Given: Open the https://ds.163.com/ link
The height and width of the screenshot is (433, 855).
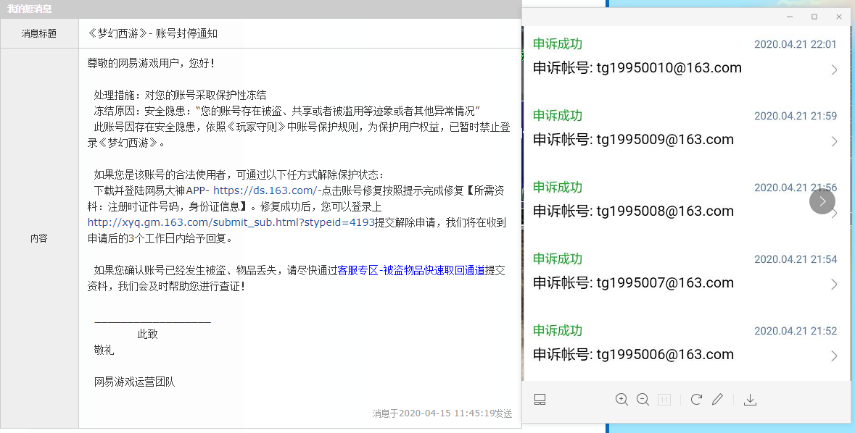Looking at the screenshot, I should point(265,190).
